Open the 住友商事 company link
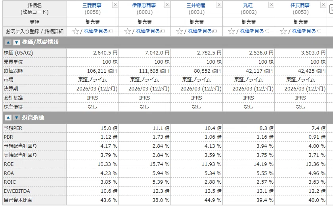The height and width of the screenshot is (207, 333). click(x=300, y=5)
